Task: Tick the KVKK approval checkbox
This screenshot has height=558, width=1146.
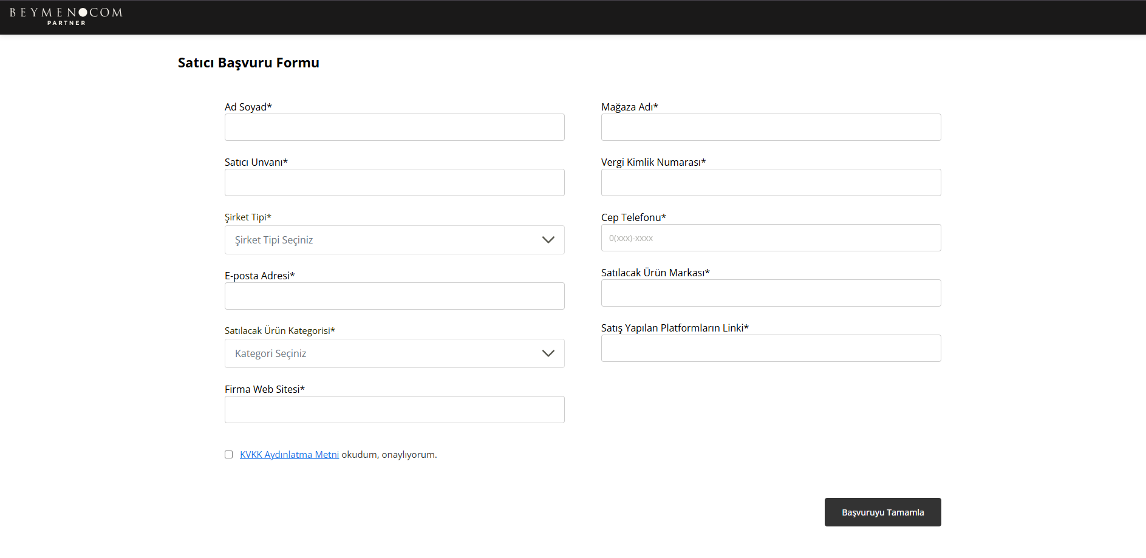Action: [229, 455]
